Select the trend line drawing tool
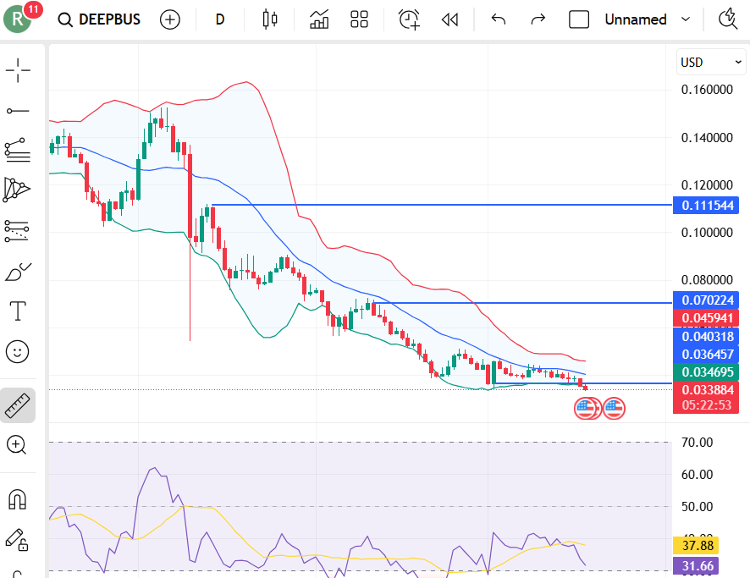Viewport: 750px width, 578px height. 18,110
